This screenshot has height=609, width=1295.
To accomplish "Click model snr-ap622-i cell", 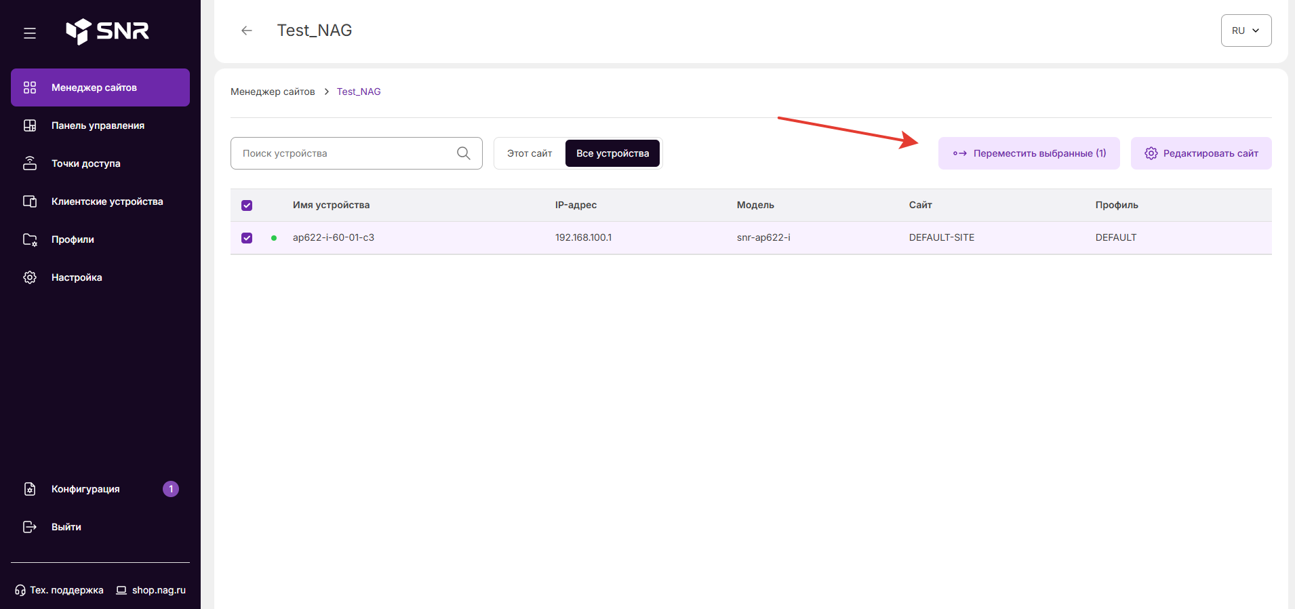I will [763, 238].
